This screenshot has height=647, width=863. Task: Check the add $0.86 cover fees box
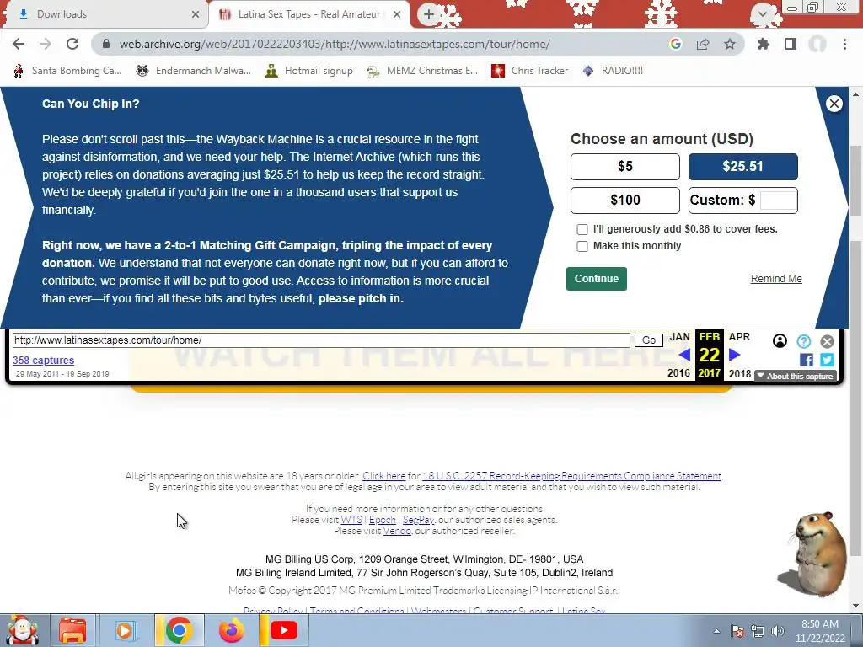[x=582, y=229]
